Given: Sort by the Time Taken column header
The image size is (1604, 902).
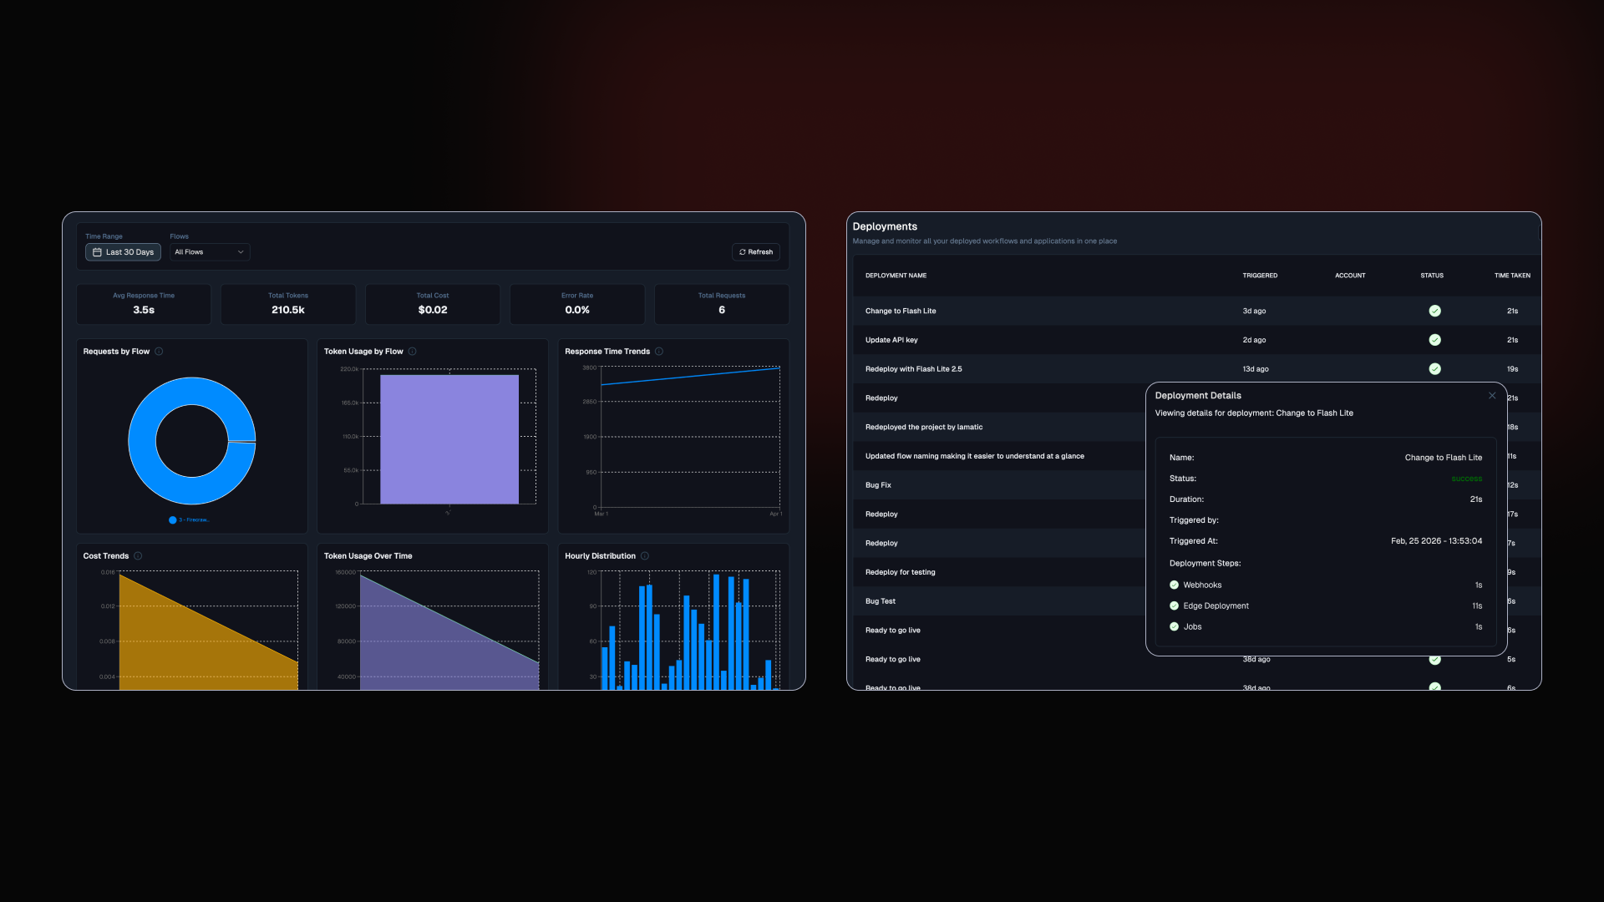Looking at the screenshot, I should pos(1511,276).
